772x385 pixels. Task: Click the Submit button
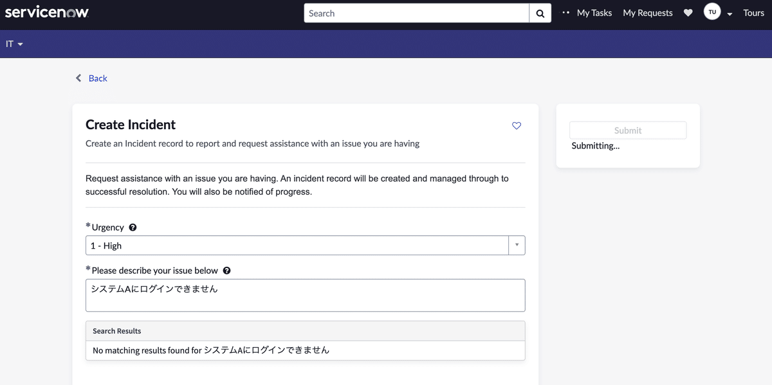pyautogui.click(x=628, y=130)
